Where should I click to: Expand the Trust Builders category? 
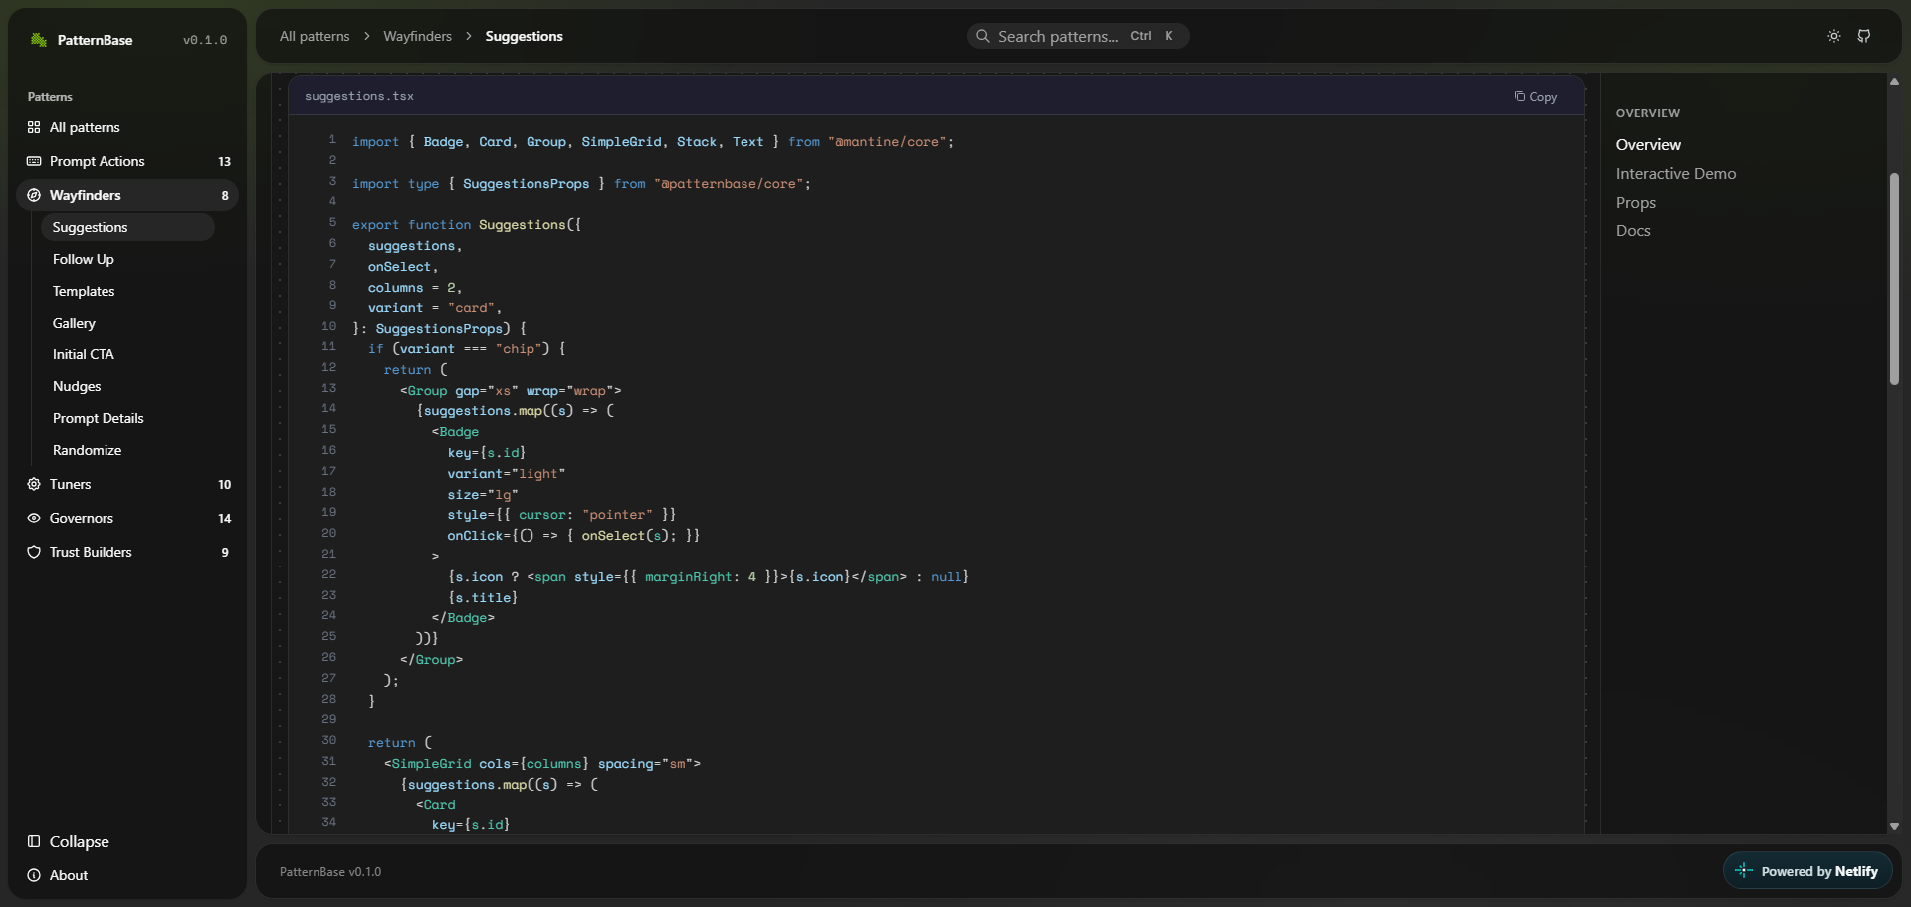[127, 552]
